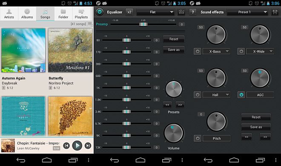Open the equalizer graph view icon
Viewport: 281px width, 166px height.
tap(181, 12)
